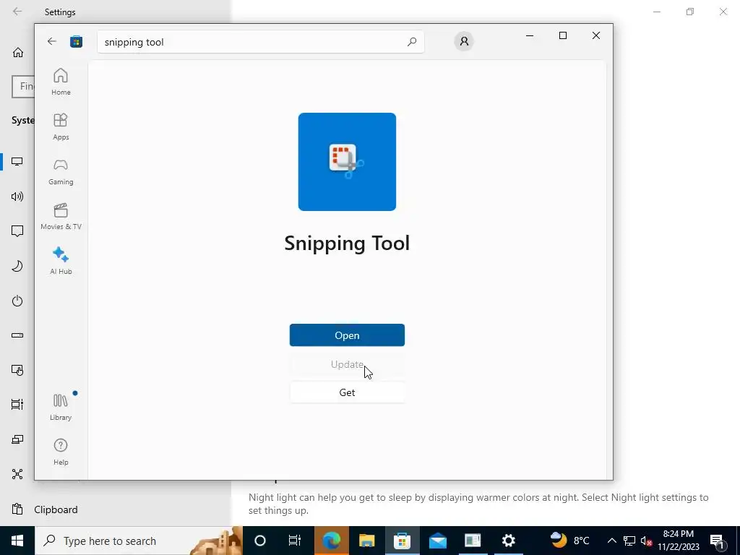Screen dimensions: 740x555
Task: Click muted volume icon in tray
Action: coord(646,541)
